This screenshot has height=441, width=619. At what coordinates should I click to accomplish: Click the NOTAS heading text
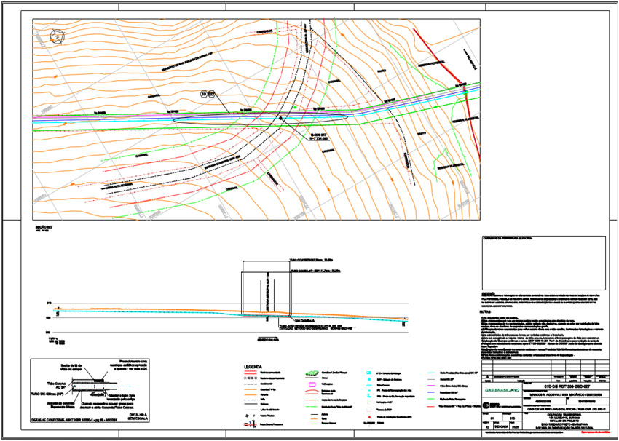point(486,311)
